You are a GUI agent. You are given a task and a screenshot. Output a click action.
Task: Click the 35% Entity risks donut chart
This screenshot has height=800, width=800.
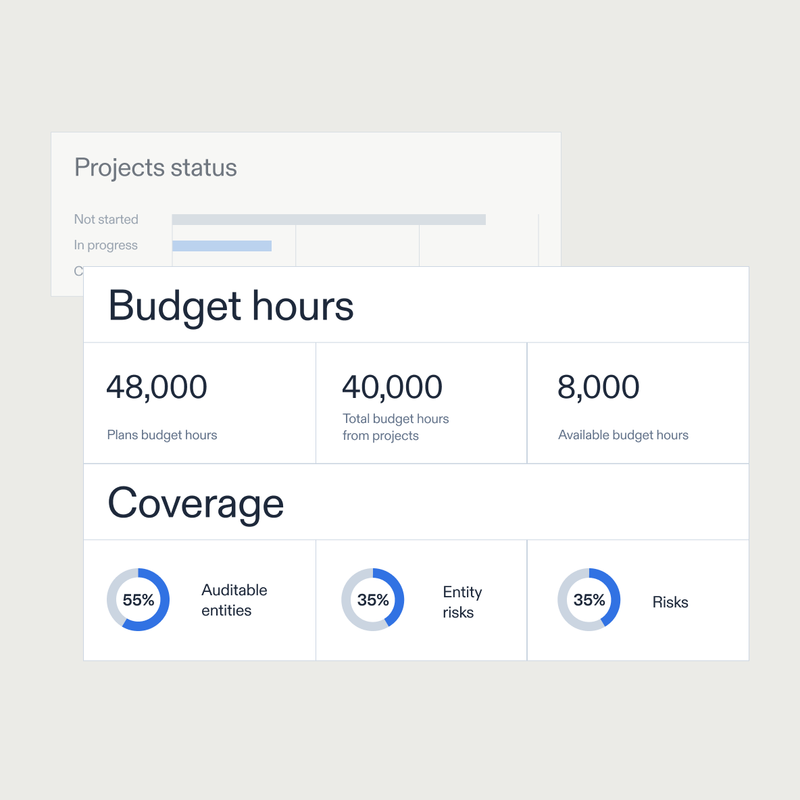pos(372,600)
